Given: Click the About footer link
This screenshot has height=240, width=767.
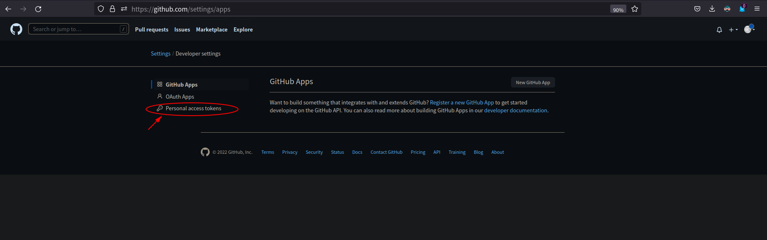Looking at the screenshot, I should (497, 152).
